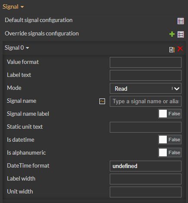This screenshot has height=203, width=188.
Task: Add an override signal with green plus
Action: tap(172, 34)
